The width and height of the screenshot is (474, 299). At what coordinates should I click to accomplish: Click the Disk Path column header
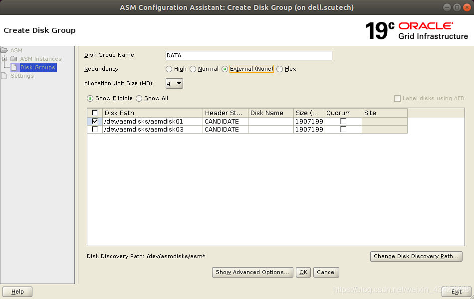click(153, 113)
